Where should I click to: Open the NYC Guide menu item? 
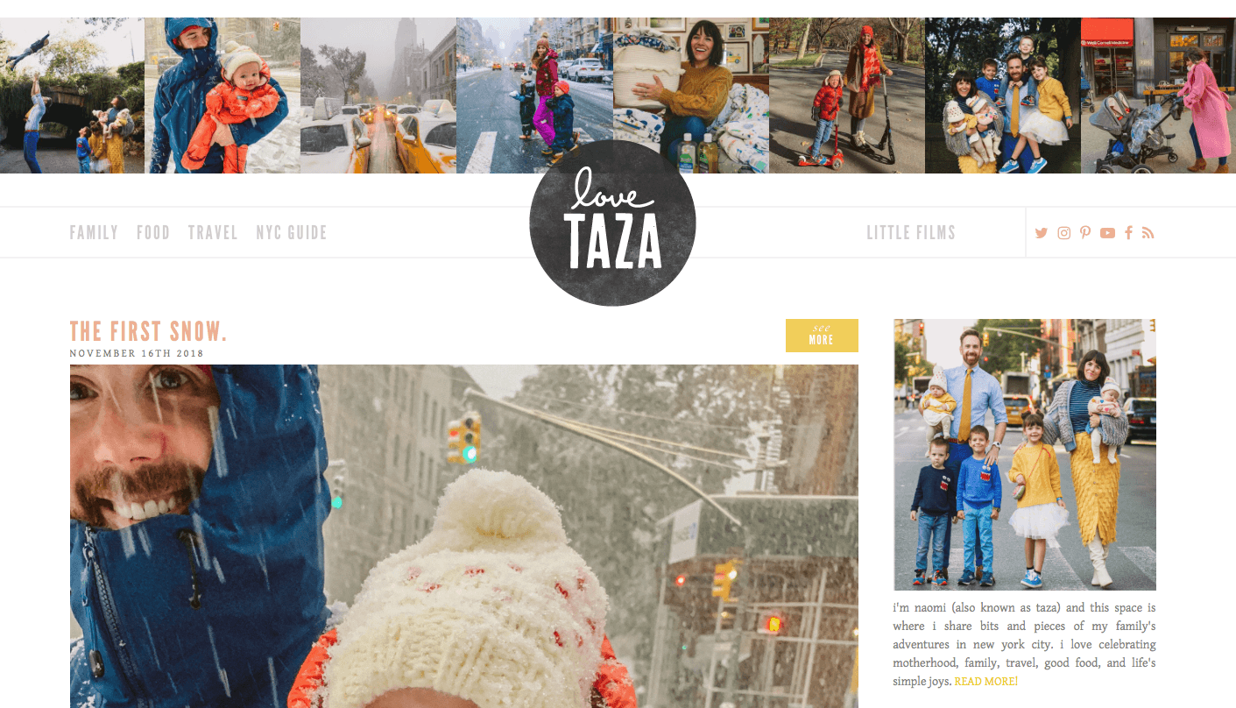coord(292,233)
